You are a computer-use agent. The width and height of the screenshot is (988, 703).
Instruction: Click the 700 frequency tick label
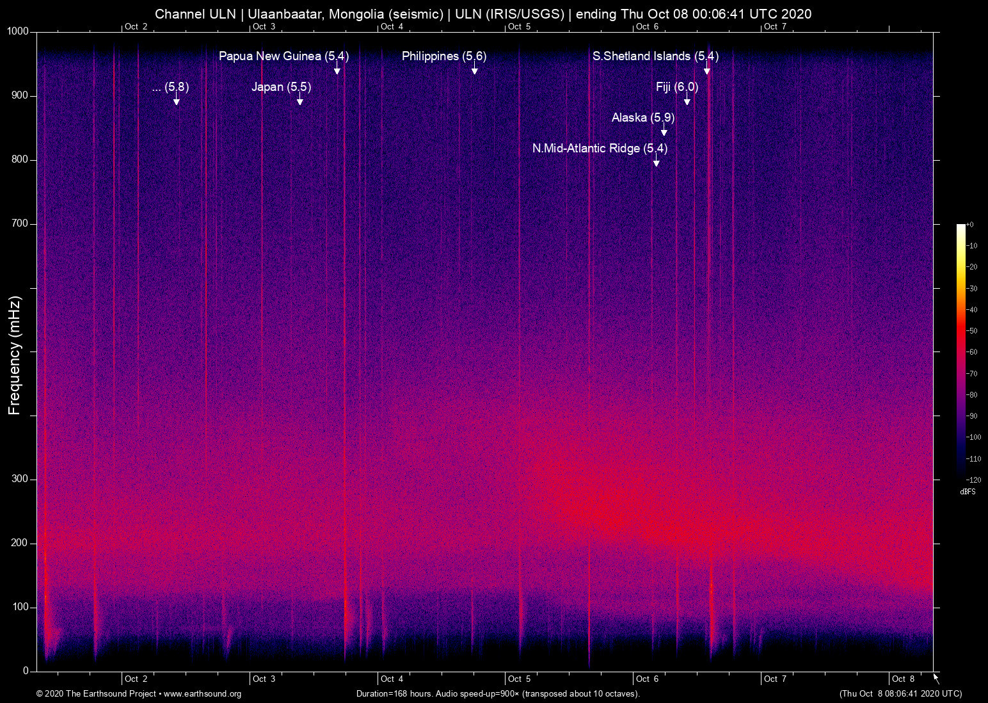point(20,223)
